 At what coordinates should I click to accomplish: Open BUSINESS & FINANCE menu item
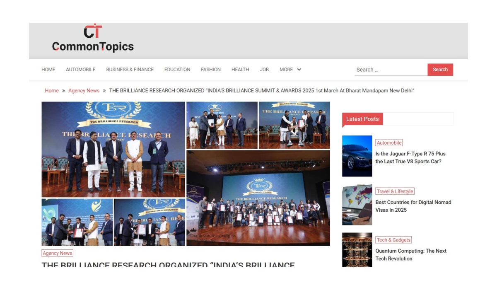pyautogui.click(x=130, y=70)
